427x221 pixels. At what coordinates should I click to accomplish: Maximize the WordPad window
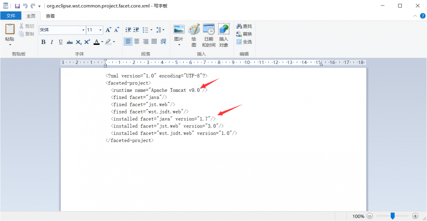pyautogui.click(x=400, y=6)
